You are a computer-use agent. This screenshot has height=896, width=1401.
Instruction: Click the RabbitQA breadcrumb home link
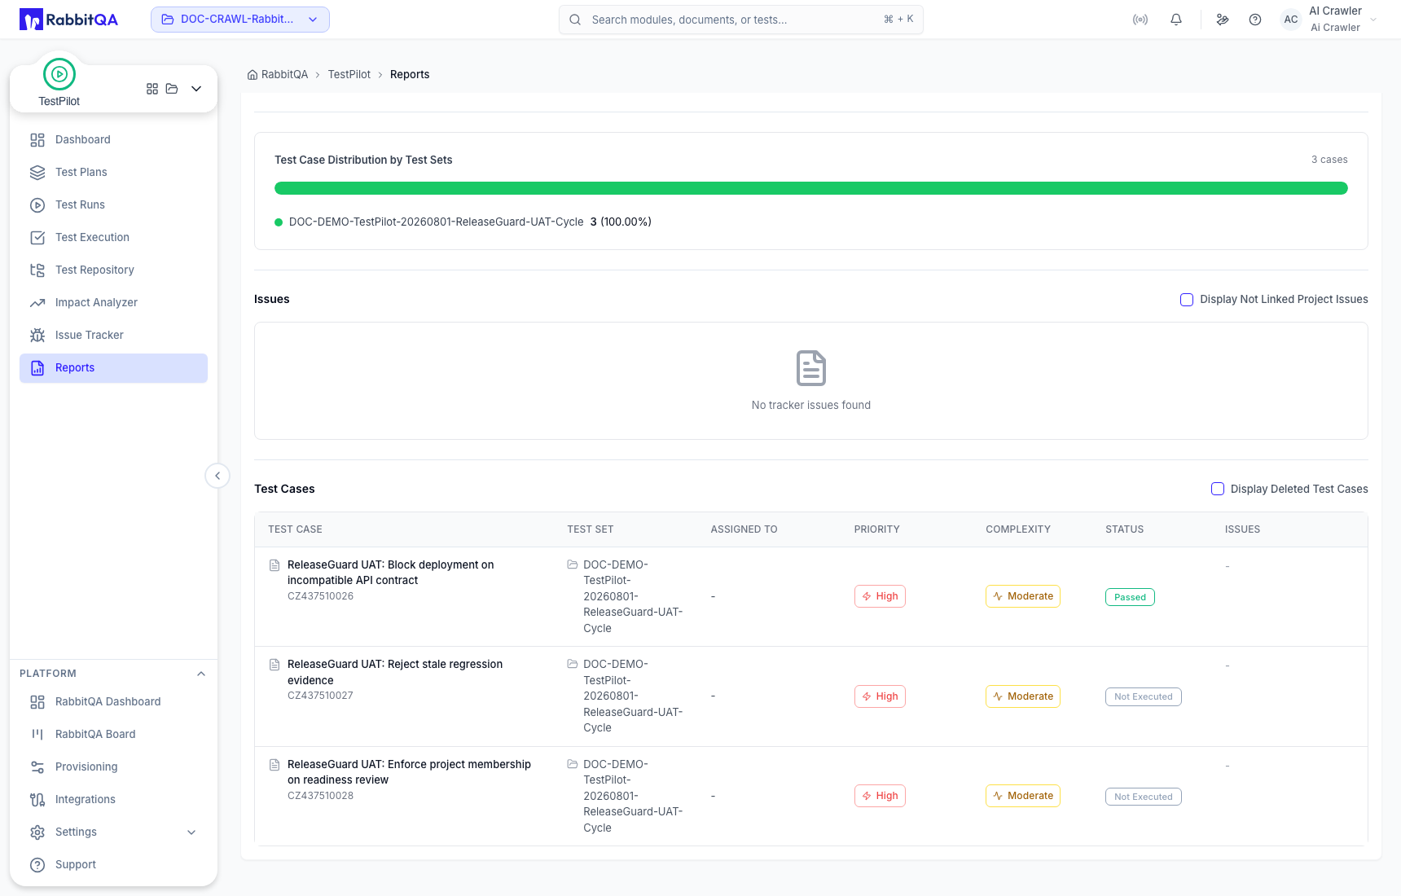point(278,74)
